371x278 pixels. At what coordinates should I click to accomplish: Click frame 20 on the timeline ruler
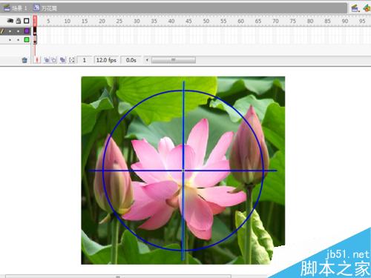102,21
